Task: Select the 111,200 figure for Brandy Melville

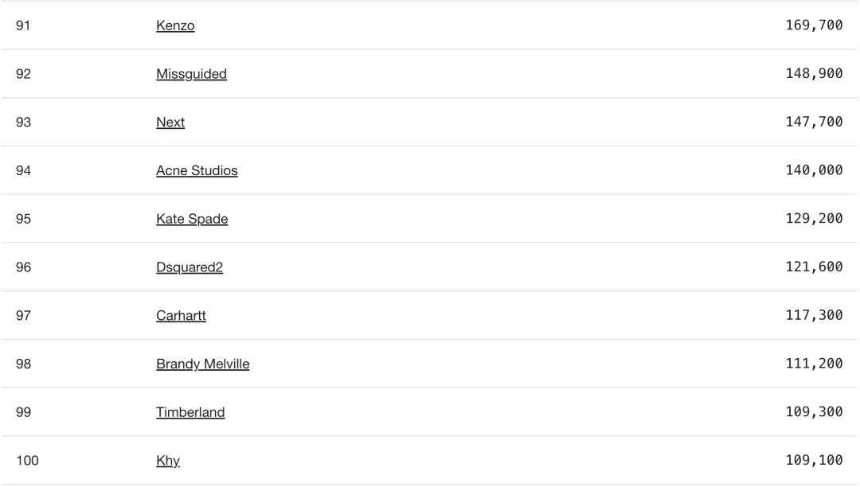Action: (x=814, y=363)
